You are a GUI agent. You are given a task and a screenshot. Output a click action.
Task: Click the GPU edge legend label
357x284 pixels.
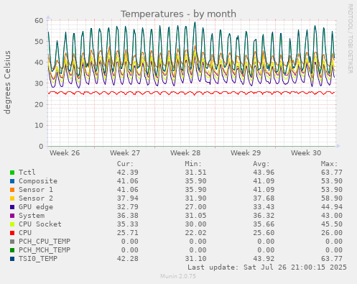[36, 207]
